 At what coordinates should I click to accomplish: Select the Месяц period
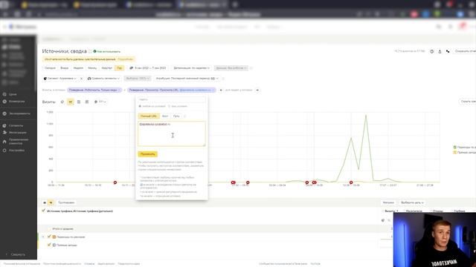pyautogui.click(x=92, y=68)
